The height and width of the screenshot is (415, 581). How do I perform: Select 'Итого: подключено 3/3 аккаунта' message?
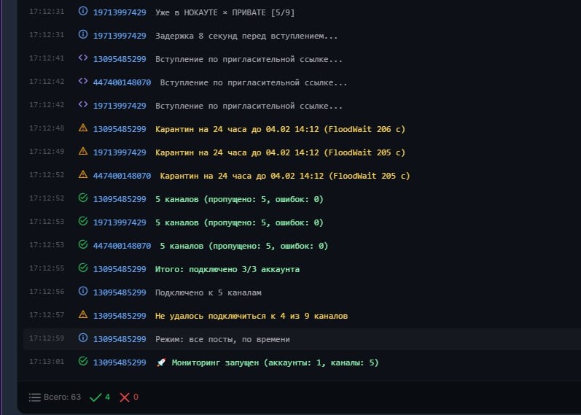pos(227,270)
